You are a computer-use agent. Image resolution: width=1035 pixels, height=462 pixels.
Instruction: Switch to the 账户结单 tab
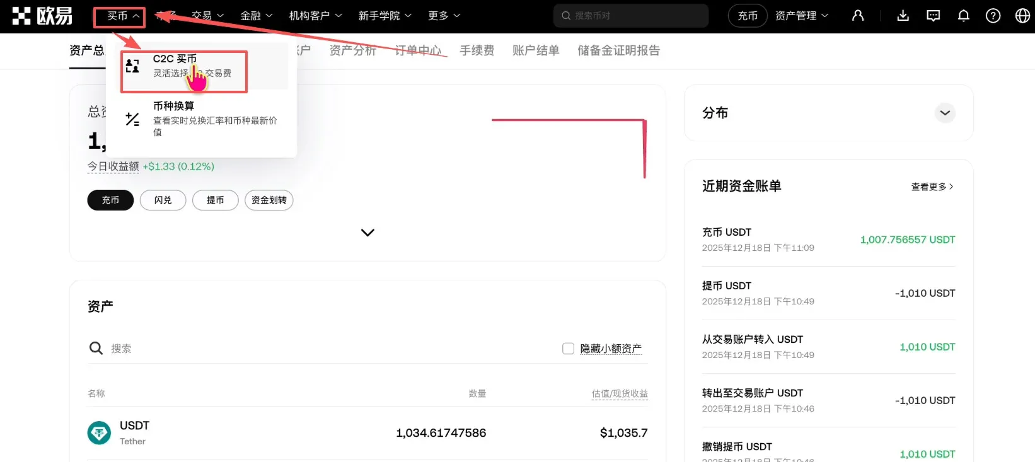(x=536, y=50)
